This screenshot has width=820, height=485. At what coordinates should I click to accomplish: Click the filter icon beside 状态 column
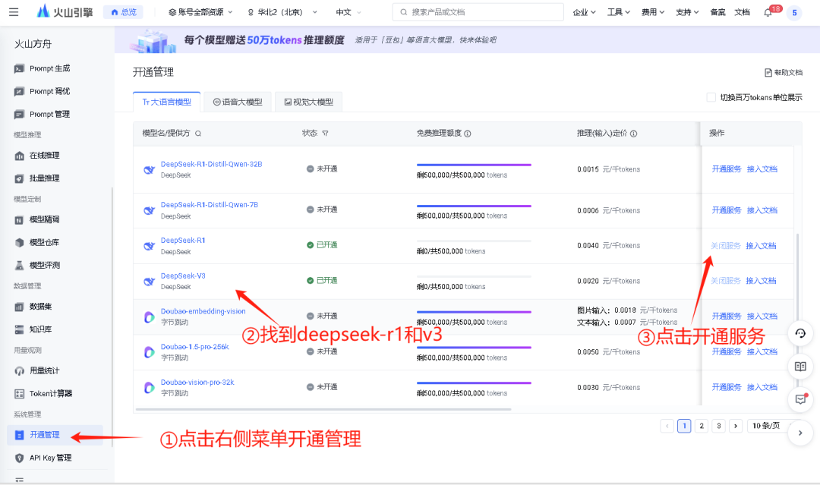(325, 134)
